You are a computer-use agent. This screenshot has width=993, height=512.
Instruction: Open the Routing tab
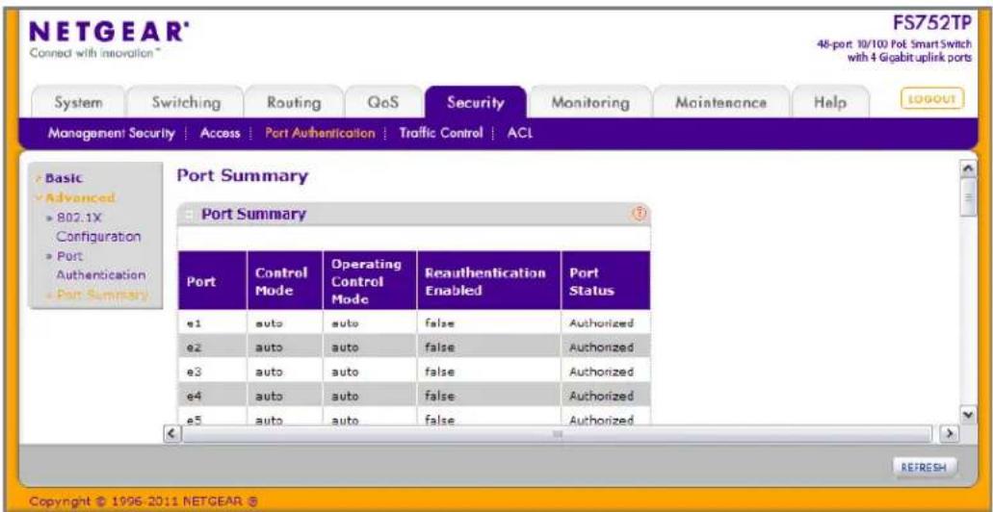pyautogui.click(x=294, y=103)
